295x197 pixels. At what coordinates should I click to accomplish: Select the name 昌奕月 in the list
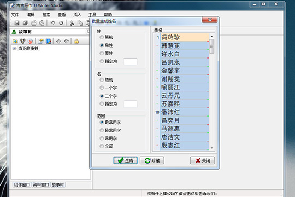[185, 120]
